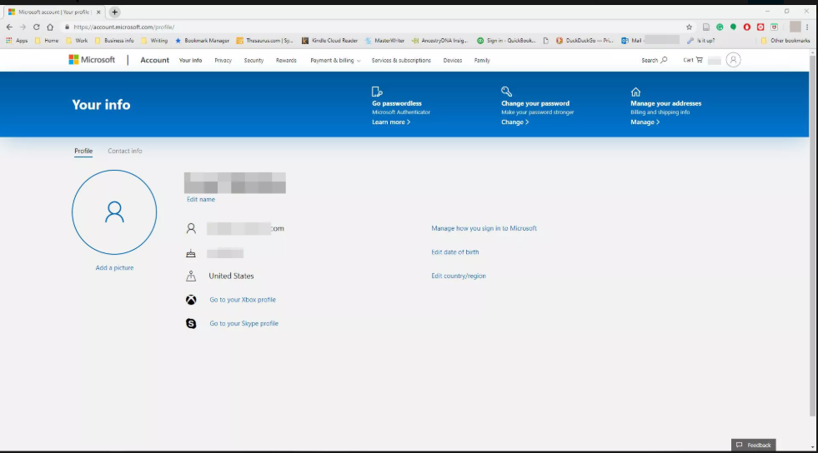Click Manage under Manage your addresses
This screenshot has width=818, height=453.
tap(645, 122)
